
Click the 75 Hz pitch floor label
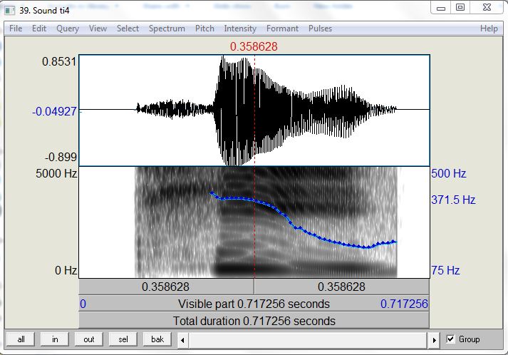click(445, 270)
